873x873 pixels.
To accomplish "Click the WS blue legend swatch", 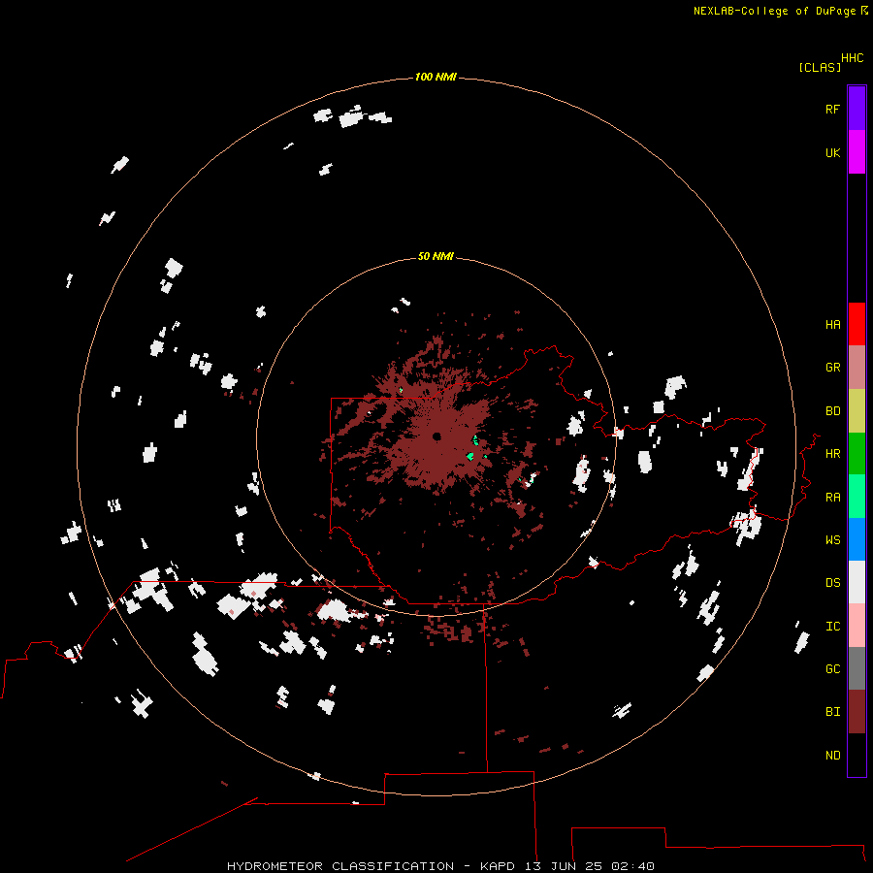I will [857, 539].
